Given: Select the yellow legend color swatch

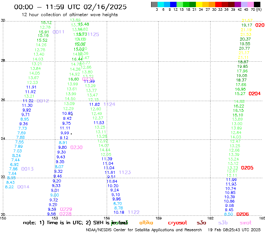Looking at the screenshot, I should point(199,4).
